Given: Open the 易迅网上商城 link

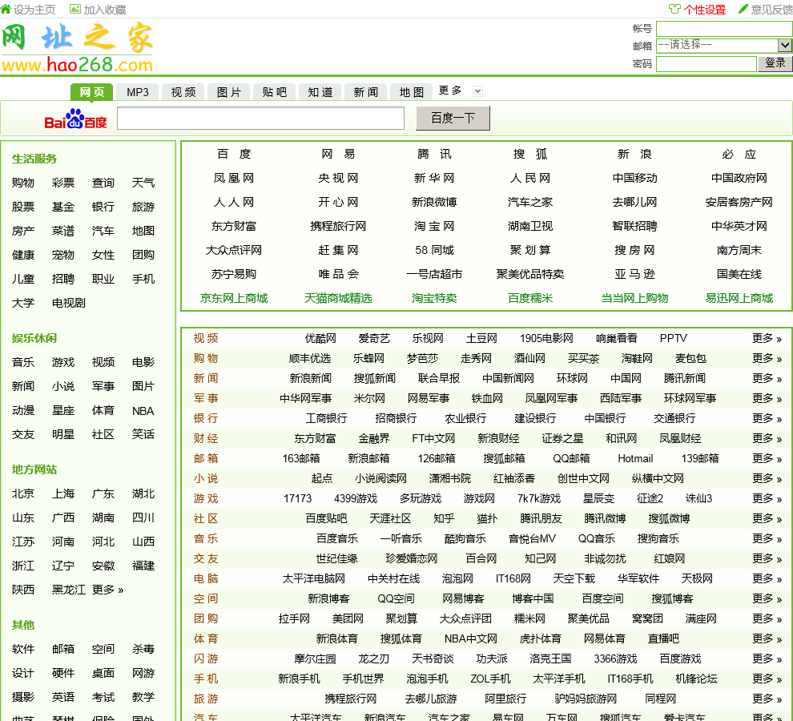Looking at the screenshot, I should pos(739,298).
